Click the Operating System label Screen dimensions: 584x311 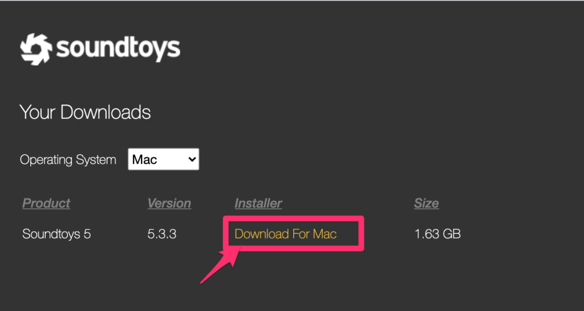[x=68, y=160]
